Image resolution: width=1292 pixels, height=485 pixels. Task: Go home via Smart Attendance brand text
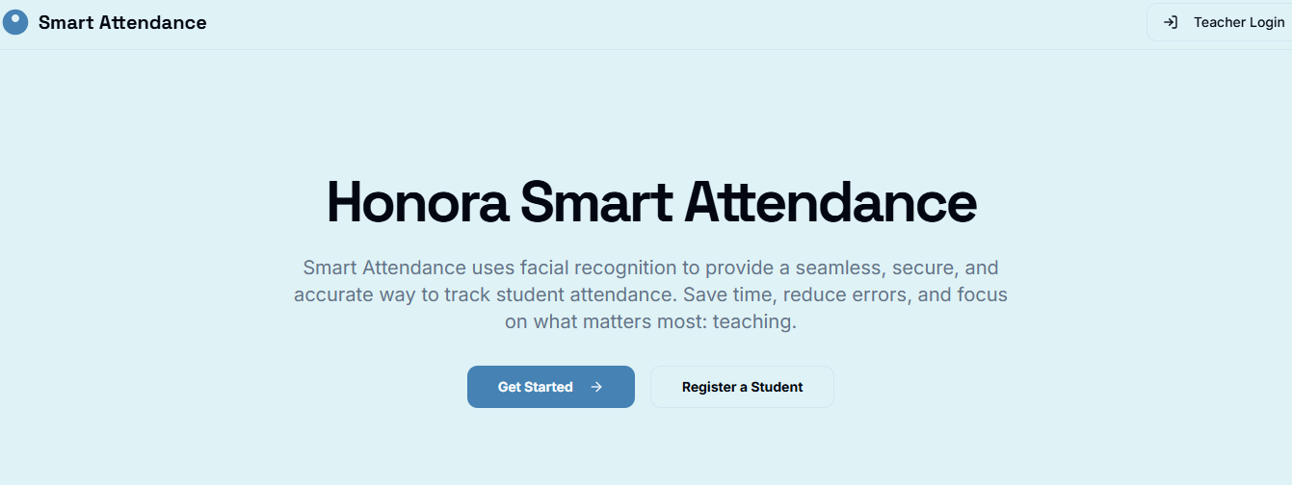[x=122, y=22]
